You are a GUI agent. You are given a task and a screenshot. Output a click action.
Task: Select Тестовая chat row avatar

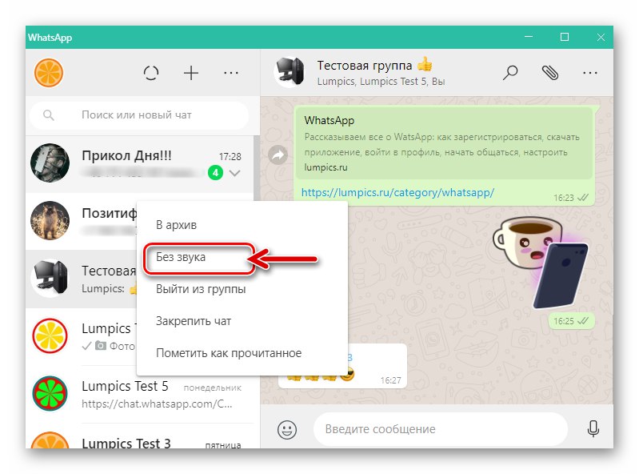[x=50, y=278]
